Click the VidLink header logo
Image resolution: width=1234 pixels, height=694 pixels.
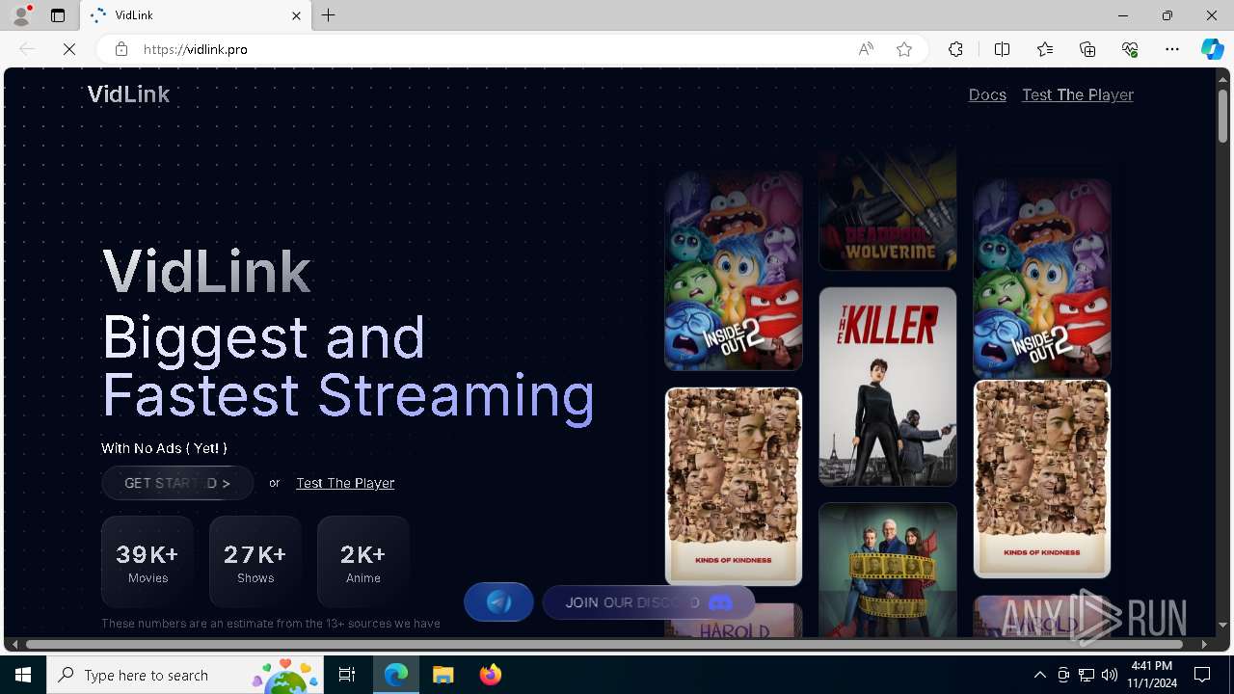(x=128, y=93)
